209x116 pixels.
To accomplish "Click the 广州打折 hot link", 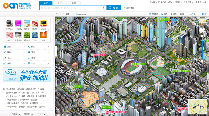I will [41, 89].
